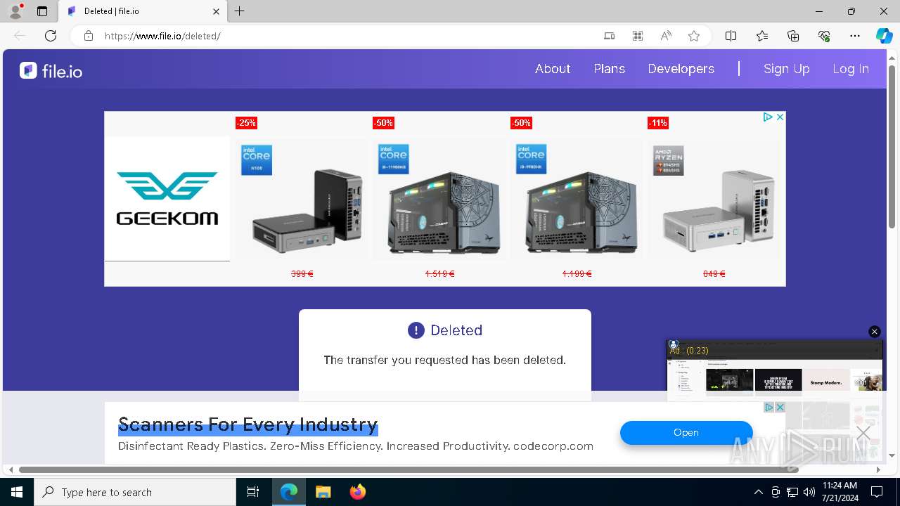This screenshot has width=900, height=506.
Task: Close the Deleted | file.io tab
Action: tap(216, 11)
